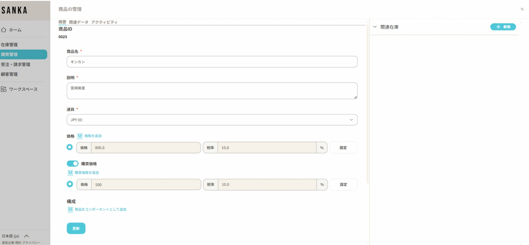The height and width of the screenshot is (245, 529).
Task: Click the home icon in sidebar
Action: pyautogui.click(x=4, y=30)
